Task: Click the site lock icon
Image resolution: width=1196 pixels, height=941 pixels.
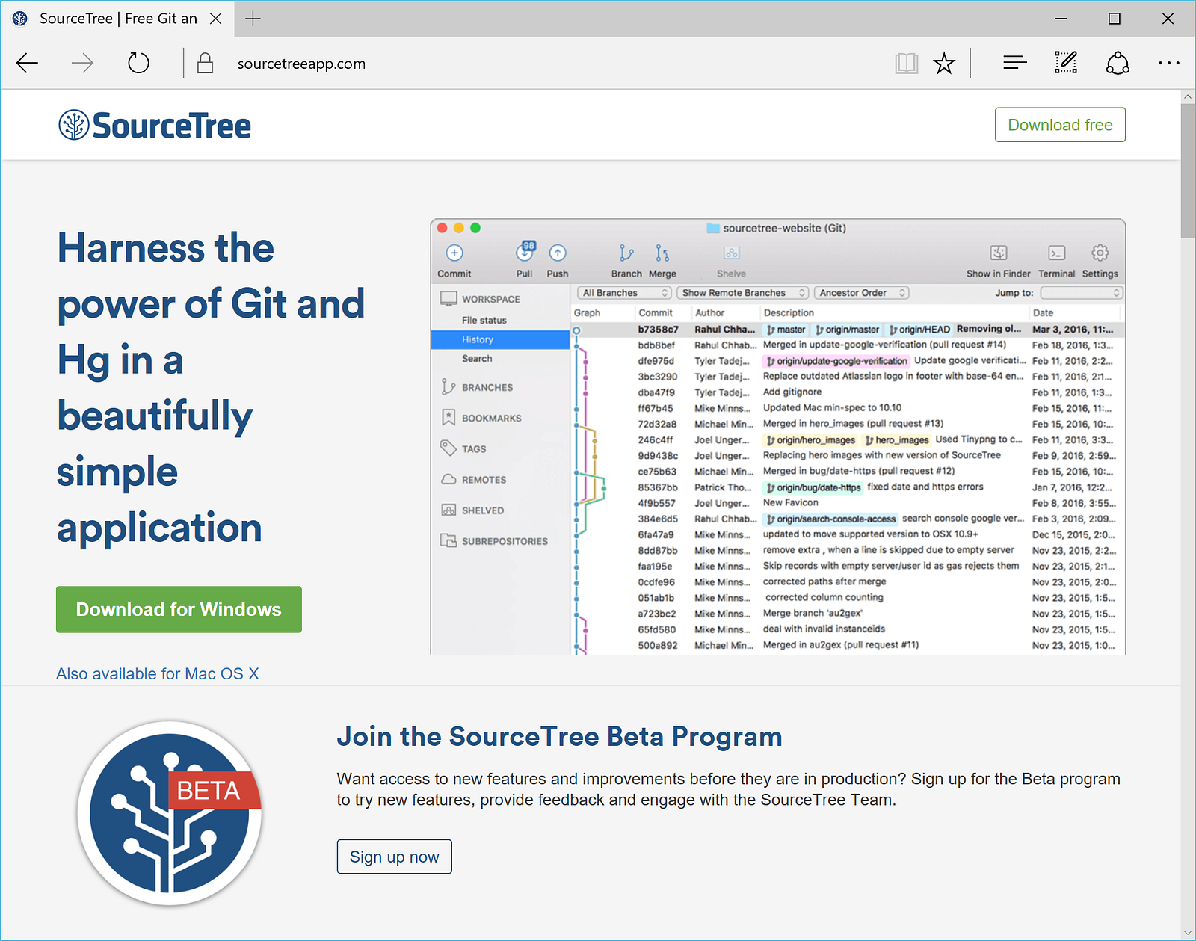Action: click(x=205, y=64)
